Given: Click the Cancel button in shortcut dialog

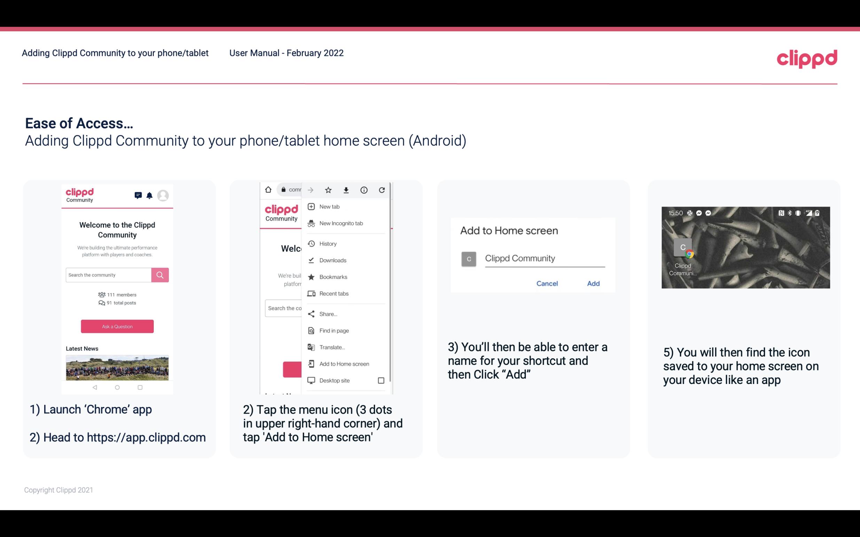Looking at the screenshot, I should coord(547,283).
